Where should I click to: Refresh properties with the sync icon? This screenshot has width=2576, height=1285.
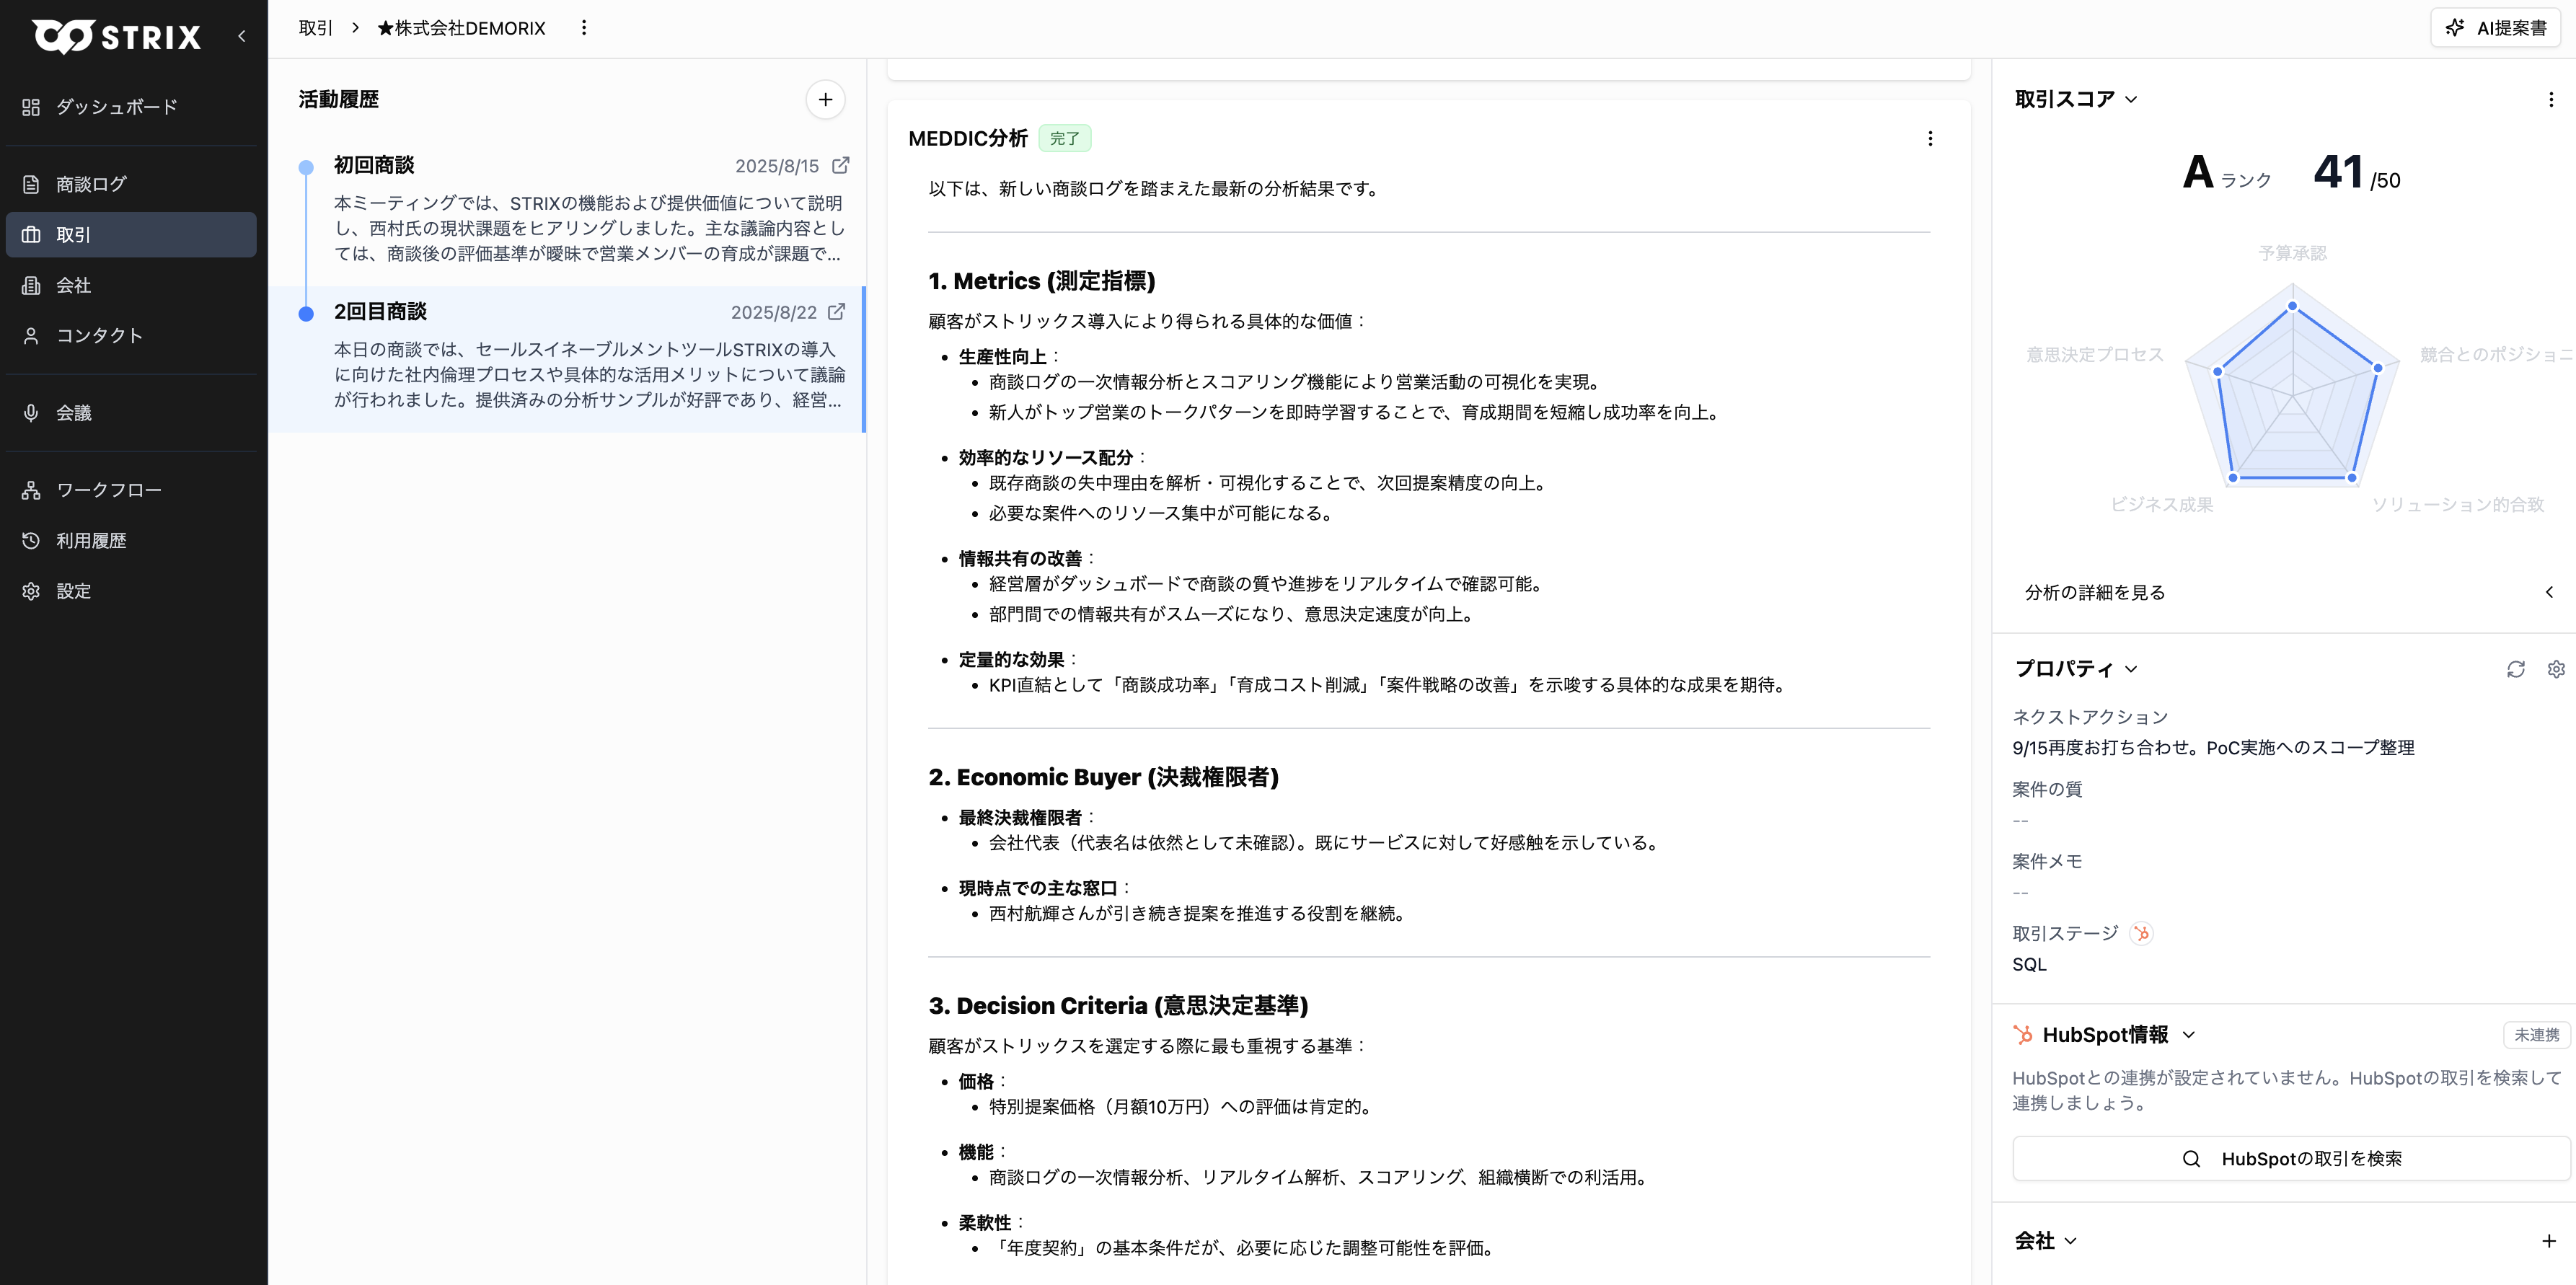[2515, 669]
